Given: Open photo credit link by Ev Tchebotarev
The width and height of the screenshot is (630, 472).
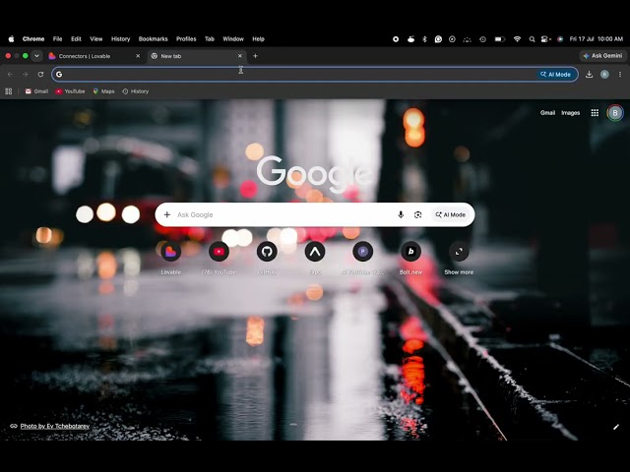Looking at the screenshot, I should [55, 426].
